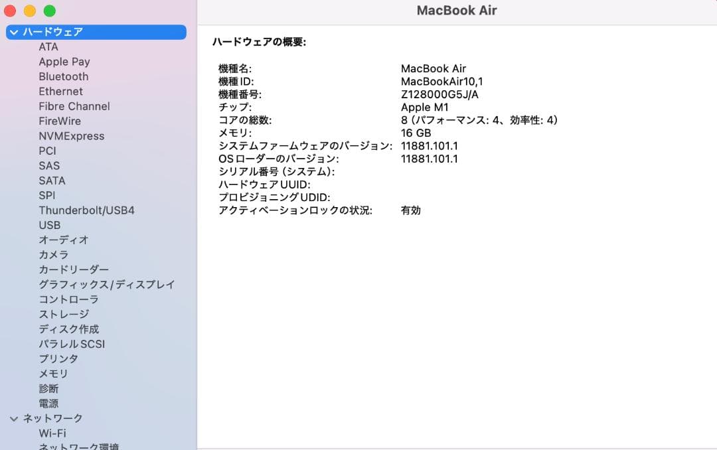The height and width of the screenshot is (450, 717).
Task: Select Apple Pay information
Action: 64,62
